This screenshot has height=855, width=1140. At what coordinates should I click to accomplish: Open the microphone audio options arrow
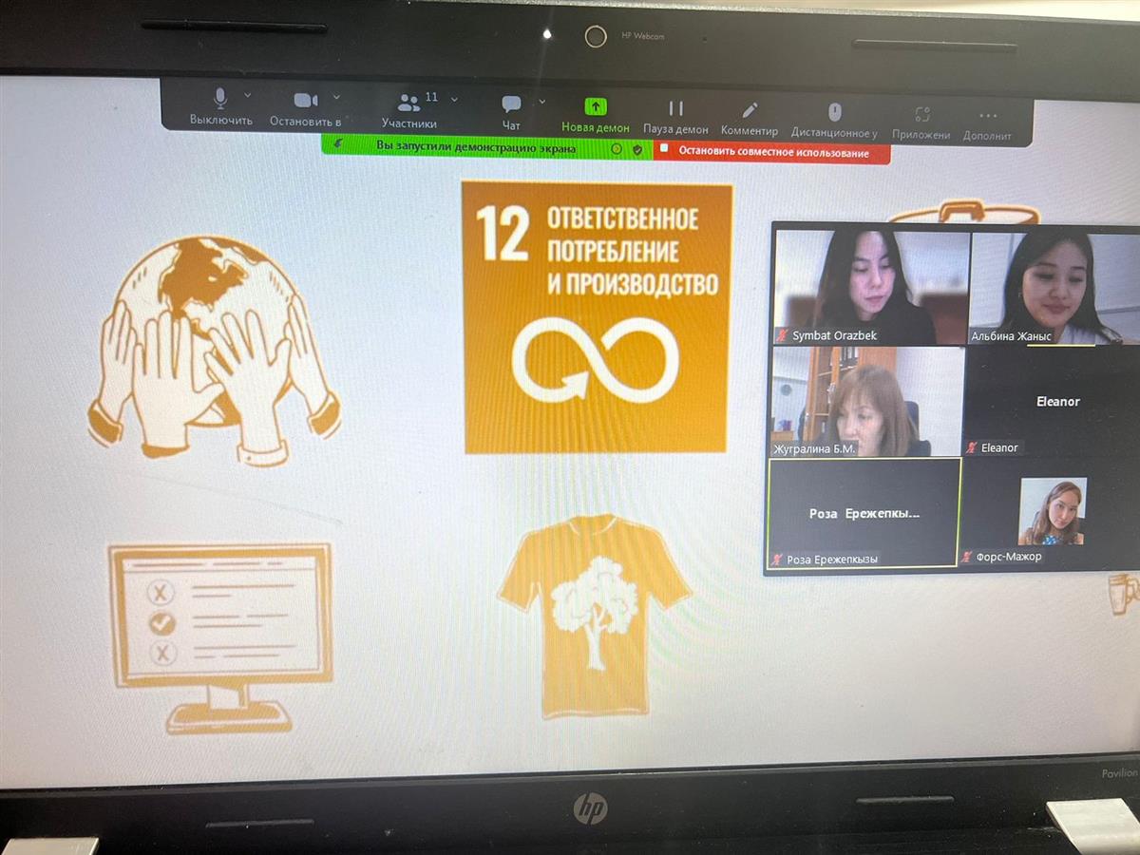click(248, 96)
